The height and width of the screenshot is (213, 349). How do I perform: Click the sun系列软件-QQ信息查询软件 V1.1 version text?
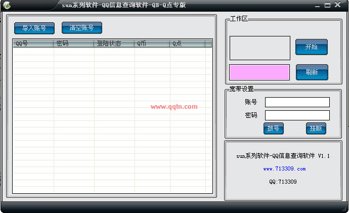(283, 156)
